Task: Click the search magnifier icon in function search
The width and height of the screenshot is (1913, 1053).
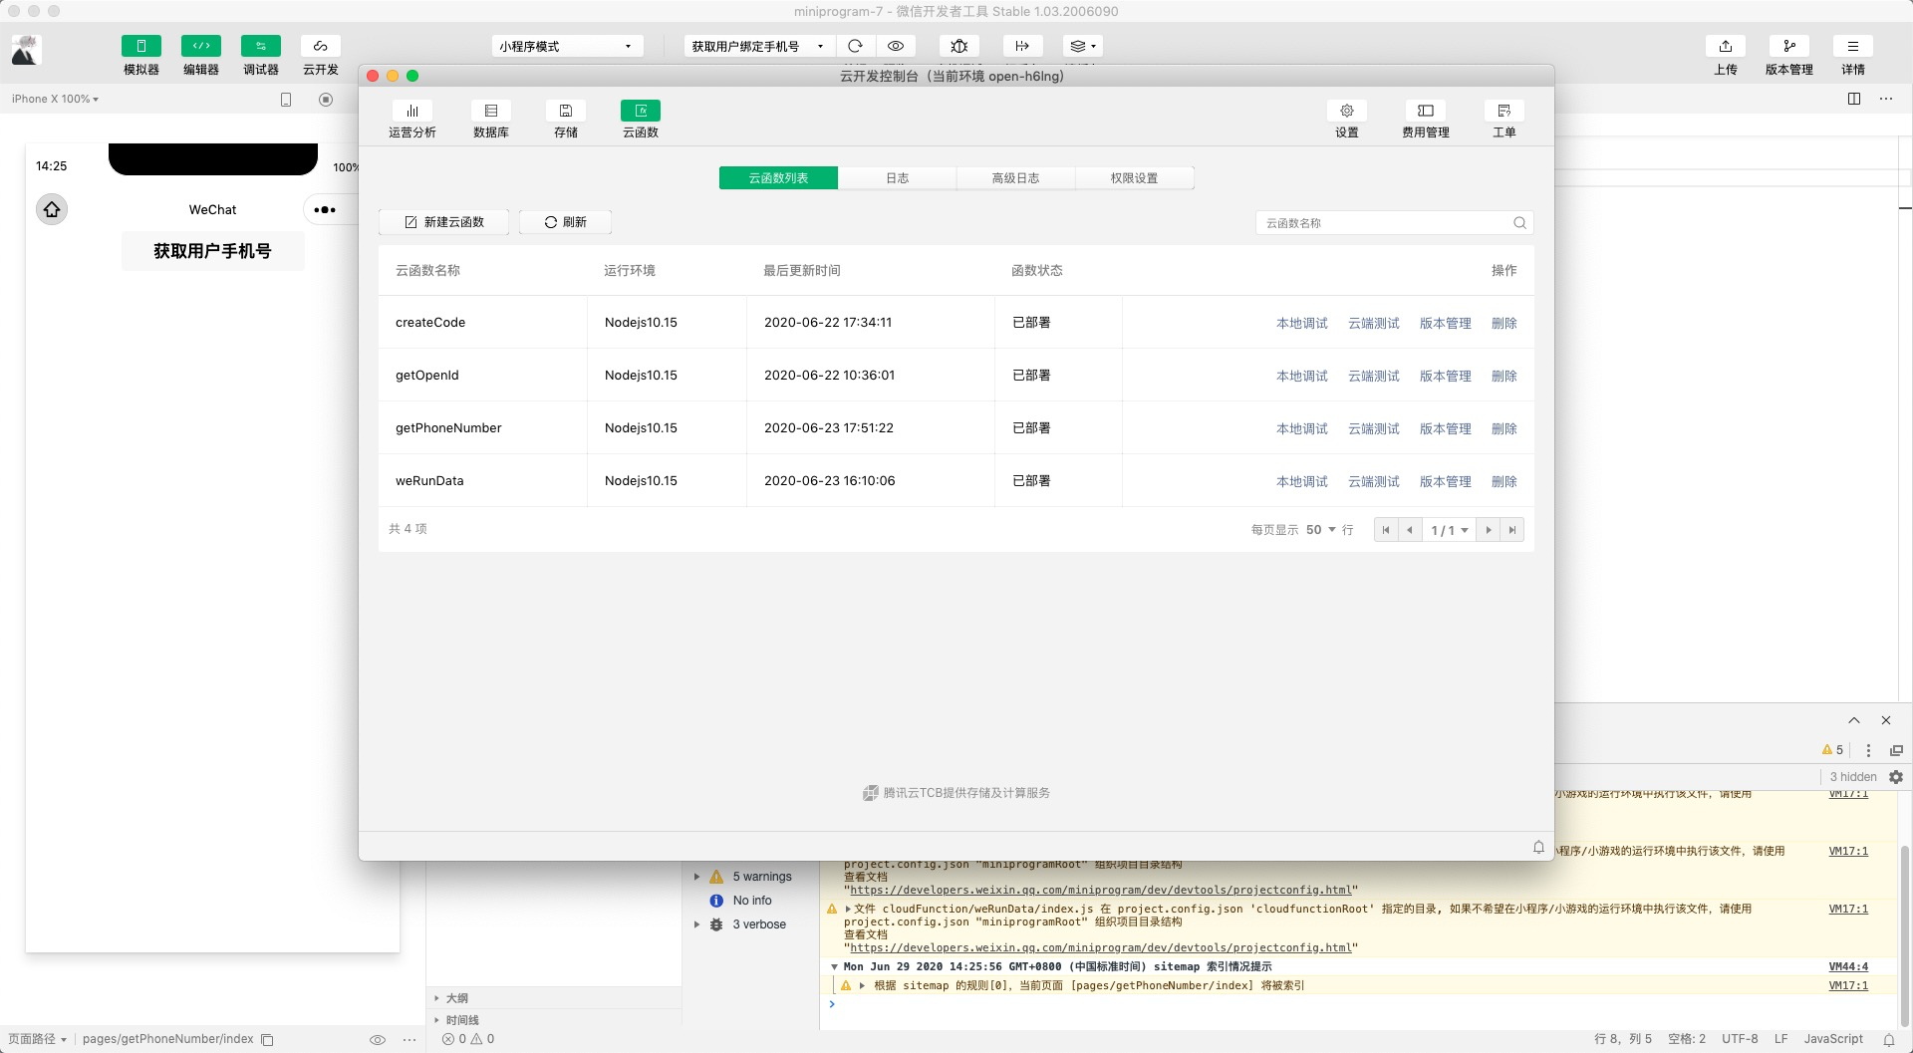Action: pyautogui.click(x=1519, y=223)
